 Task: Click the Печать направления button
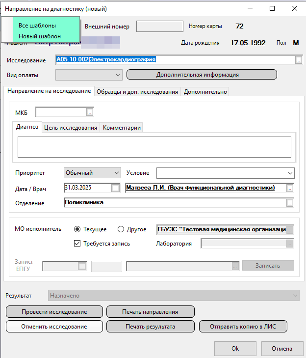pyautogui.click(x=150, y=312)
